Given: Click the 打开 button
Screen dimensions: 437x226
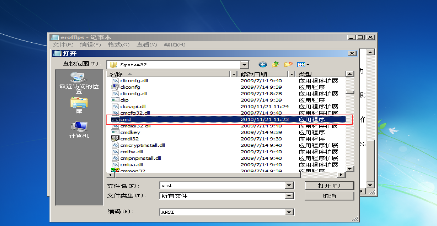Looking at the screenshot, I should tap(329, 186).
